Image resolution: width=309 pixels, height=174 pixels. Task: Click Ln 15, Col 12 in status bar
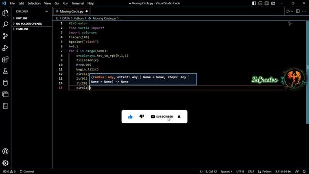click(208, 172)
